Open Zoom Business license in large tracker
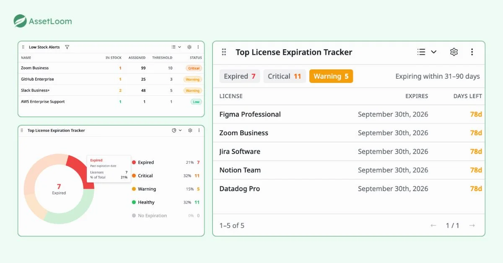 (349, 133)
